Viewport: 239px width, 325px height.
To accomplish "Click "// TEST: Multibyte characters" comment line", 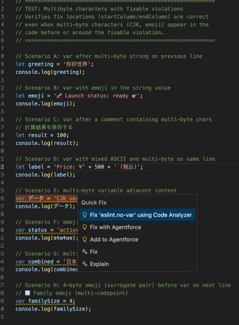I will [99, 9].
